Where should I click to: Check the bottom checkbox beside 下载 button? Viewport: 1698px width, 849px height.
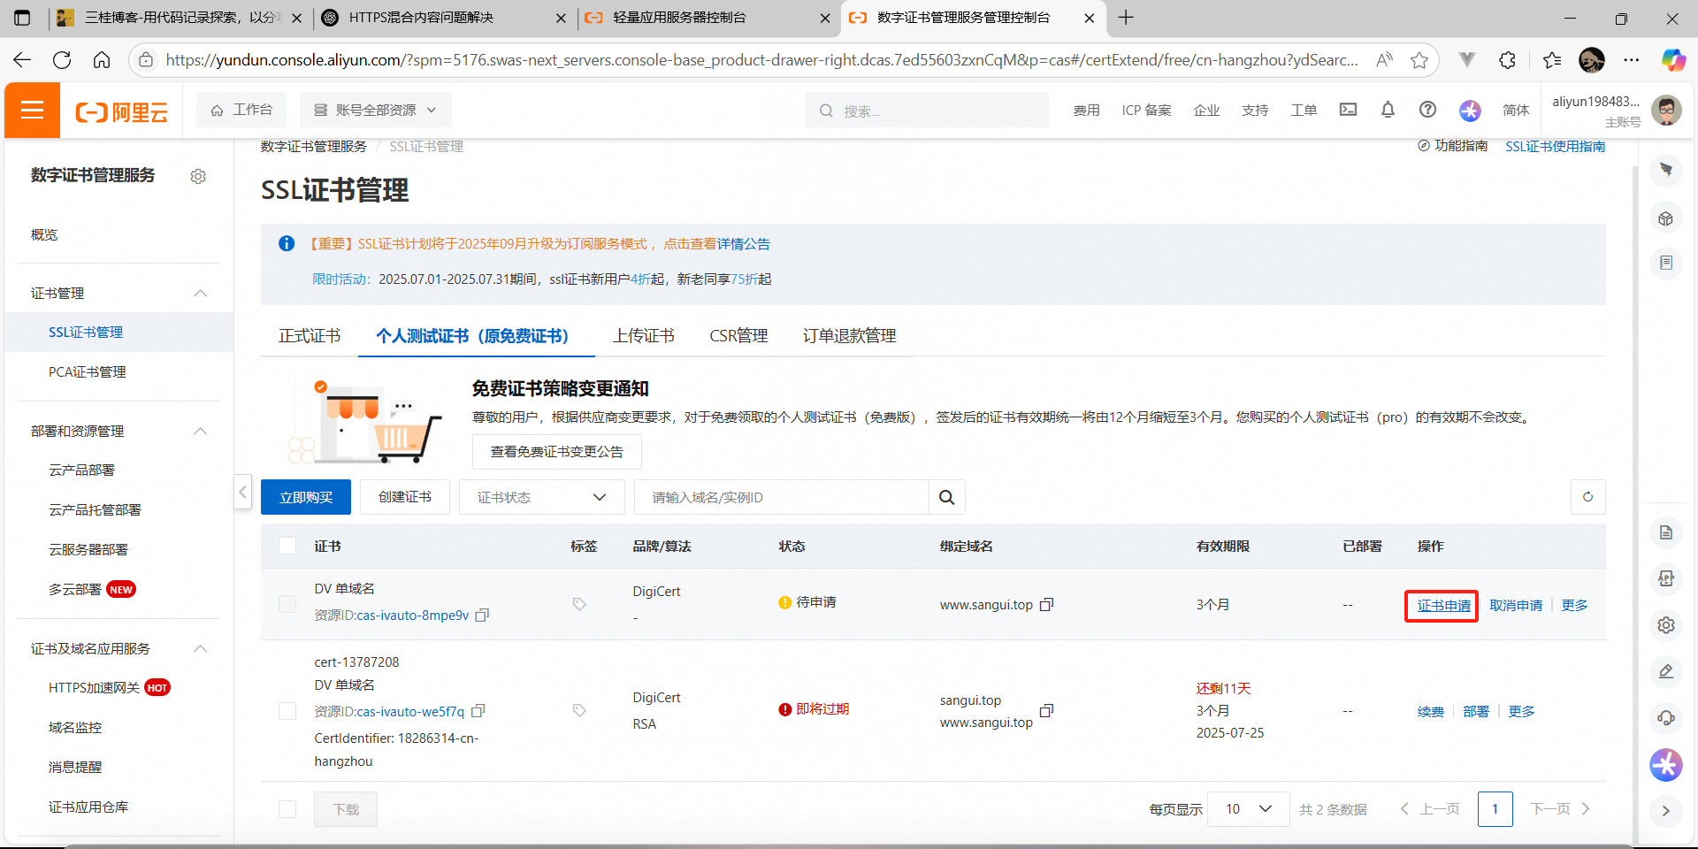pyautogui.click(x=287, y=809)
